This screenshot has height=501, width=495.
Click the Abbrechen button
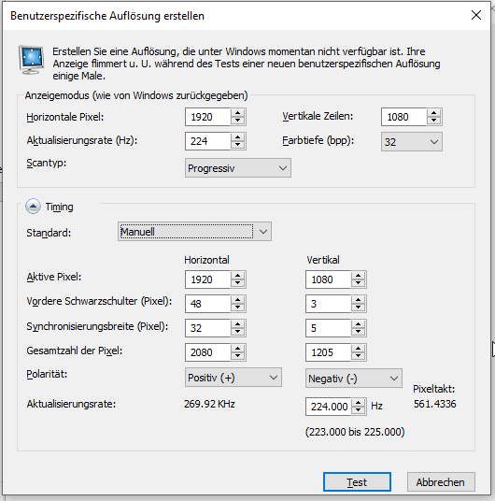pyautogui.click(x=441, y=481)
